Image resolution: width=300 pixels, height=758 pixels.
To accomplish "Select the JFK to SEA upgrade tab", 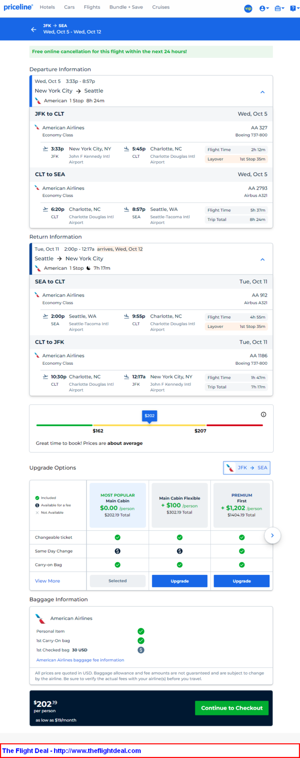I will pos(247,468).
